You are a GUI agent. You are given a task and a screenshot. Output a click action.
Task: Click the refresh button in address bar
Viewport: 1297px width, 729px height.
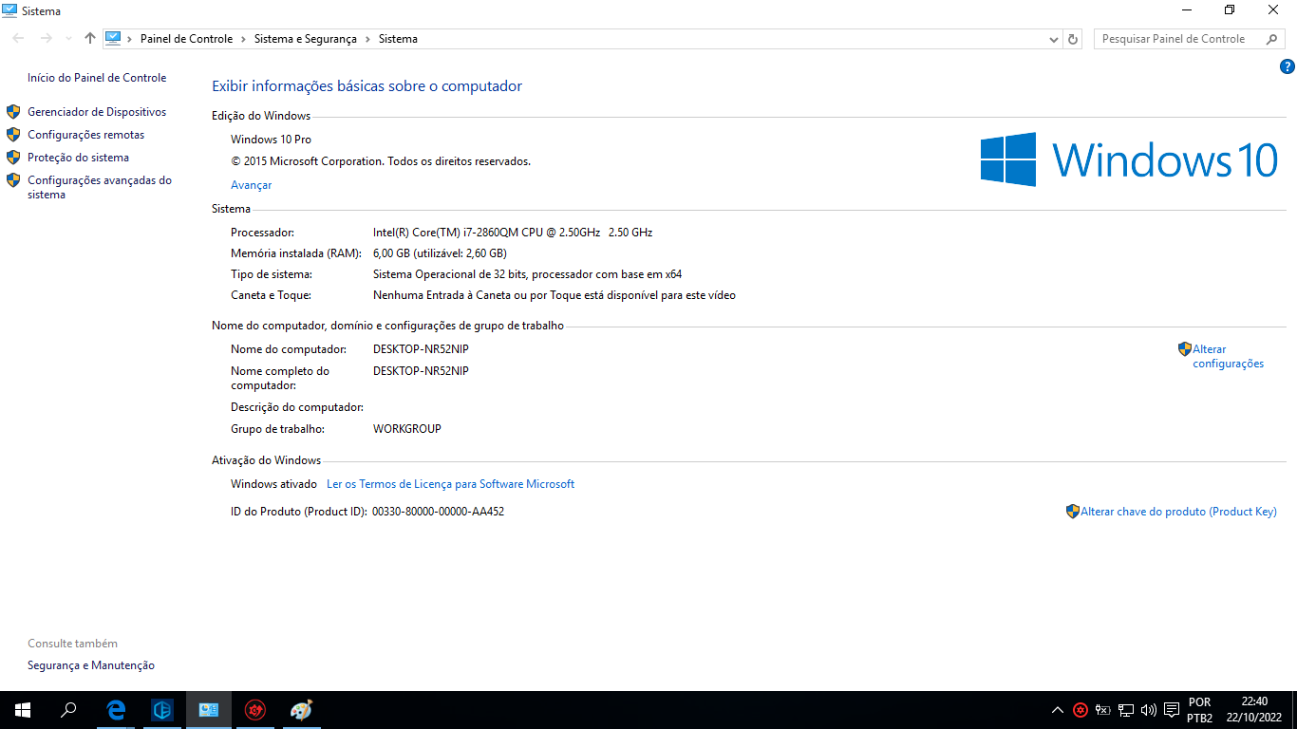[x=1073, y=39]
